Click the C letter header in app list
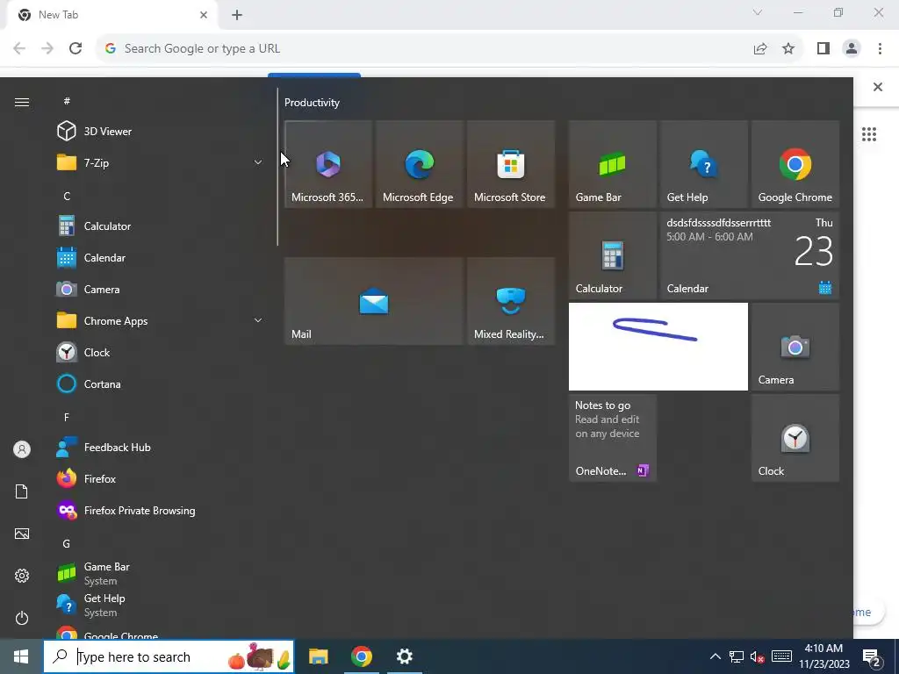This screenshot has height=674, width=899. pyautogui.click(x=67, y=196)
